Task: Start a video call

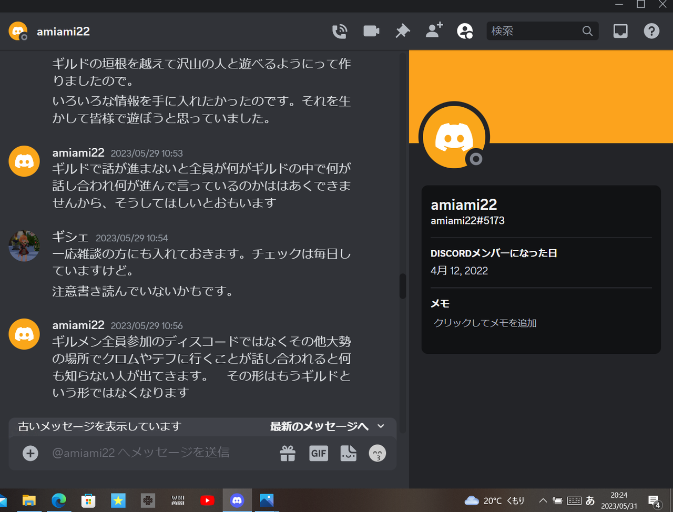Action: point(371,31)
